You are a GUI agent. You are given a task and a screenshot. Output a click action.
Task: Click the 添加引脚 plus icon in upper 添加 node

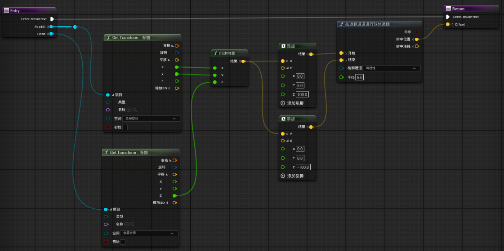(283, 103)
